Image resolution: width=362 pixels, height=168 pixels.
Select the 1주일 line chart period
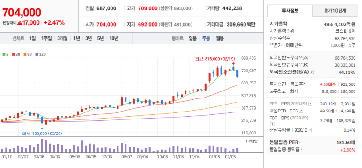(x=46, y=38)
